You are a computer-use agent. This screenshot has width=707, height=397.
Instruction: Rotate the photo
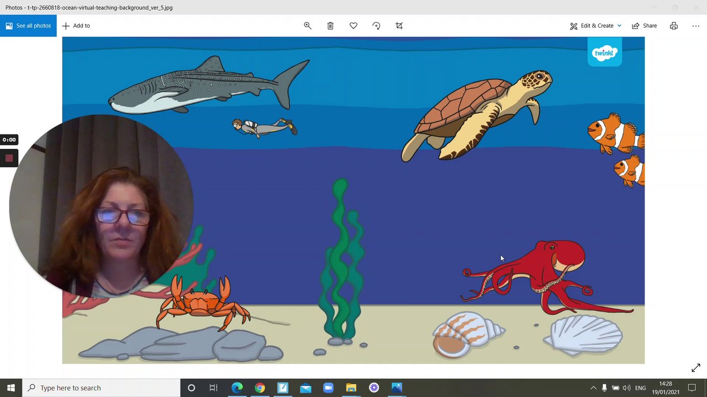point(376,26)
